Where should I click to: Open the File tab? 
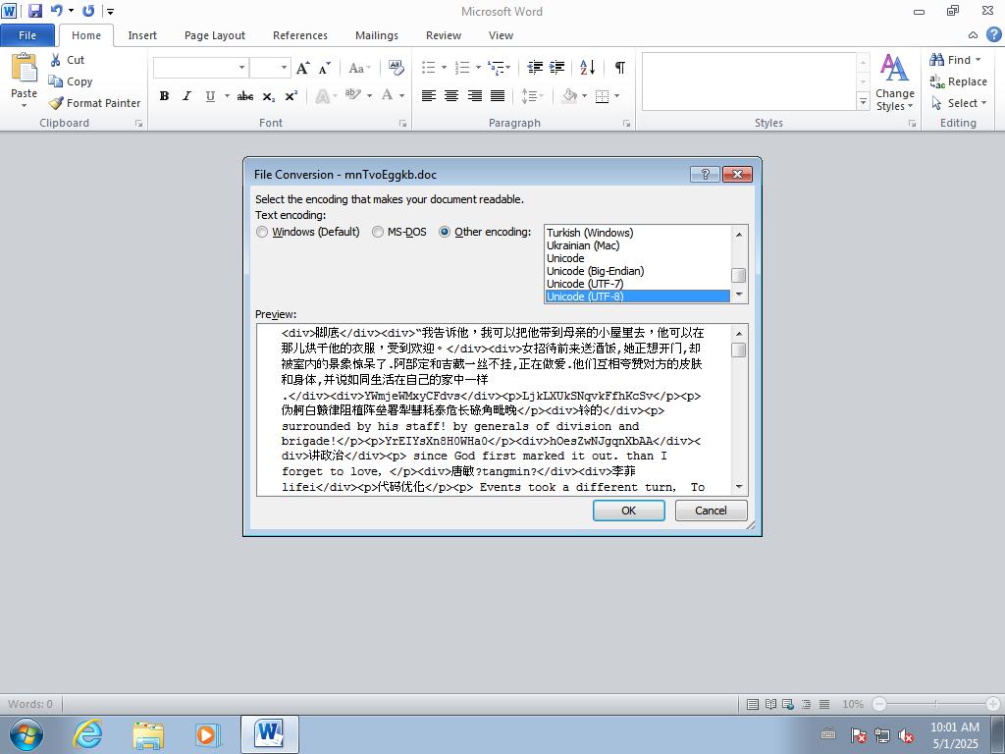pyautogui.click(x=27, y=35)
